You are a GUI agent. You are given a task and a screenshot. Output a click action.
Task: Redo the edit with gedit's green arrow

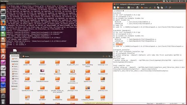150,8
